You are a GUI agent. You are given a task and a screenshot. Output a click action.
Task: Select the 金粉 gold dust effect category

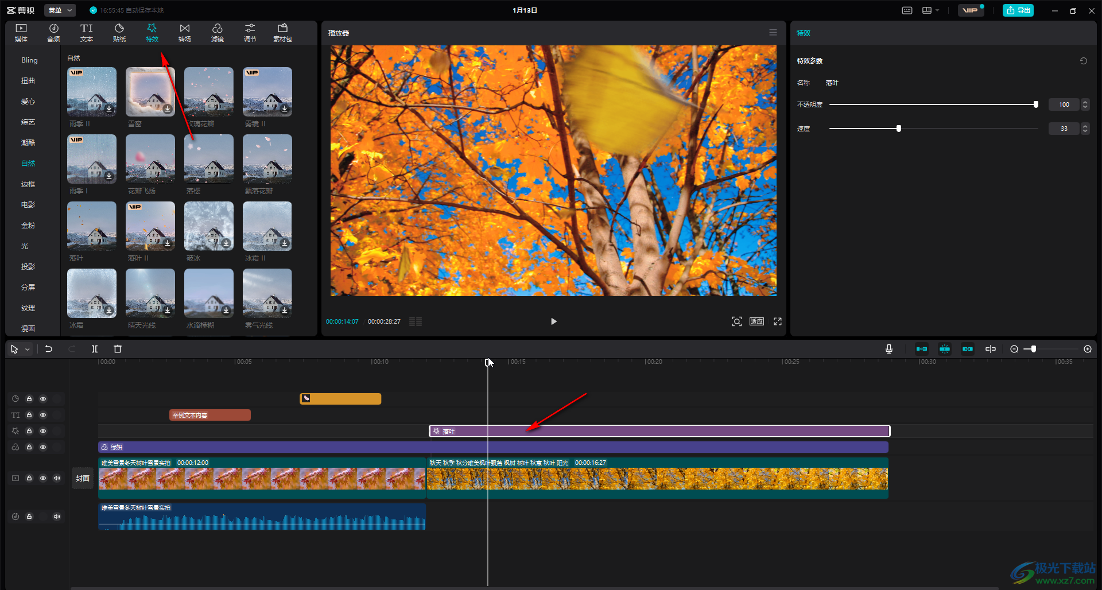coord(28,226)
